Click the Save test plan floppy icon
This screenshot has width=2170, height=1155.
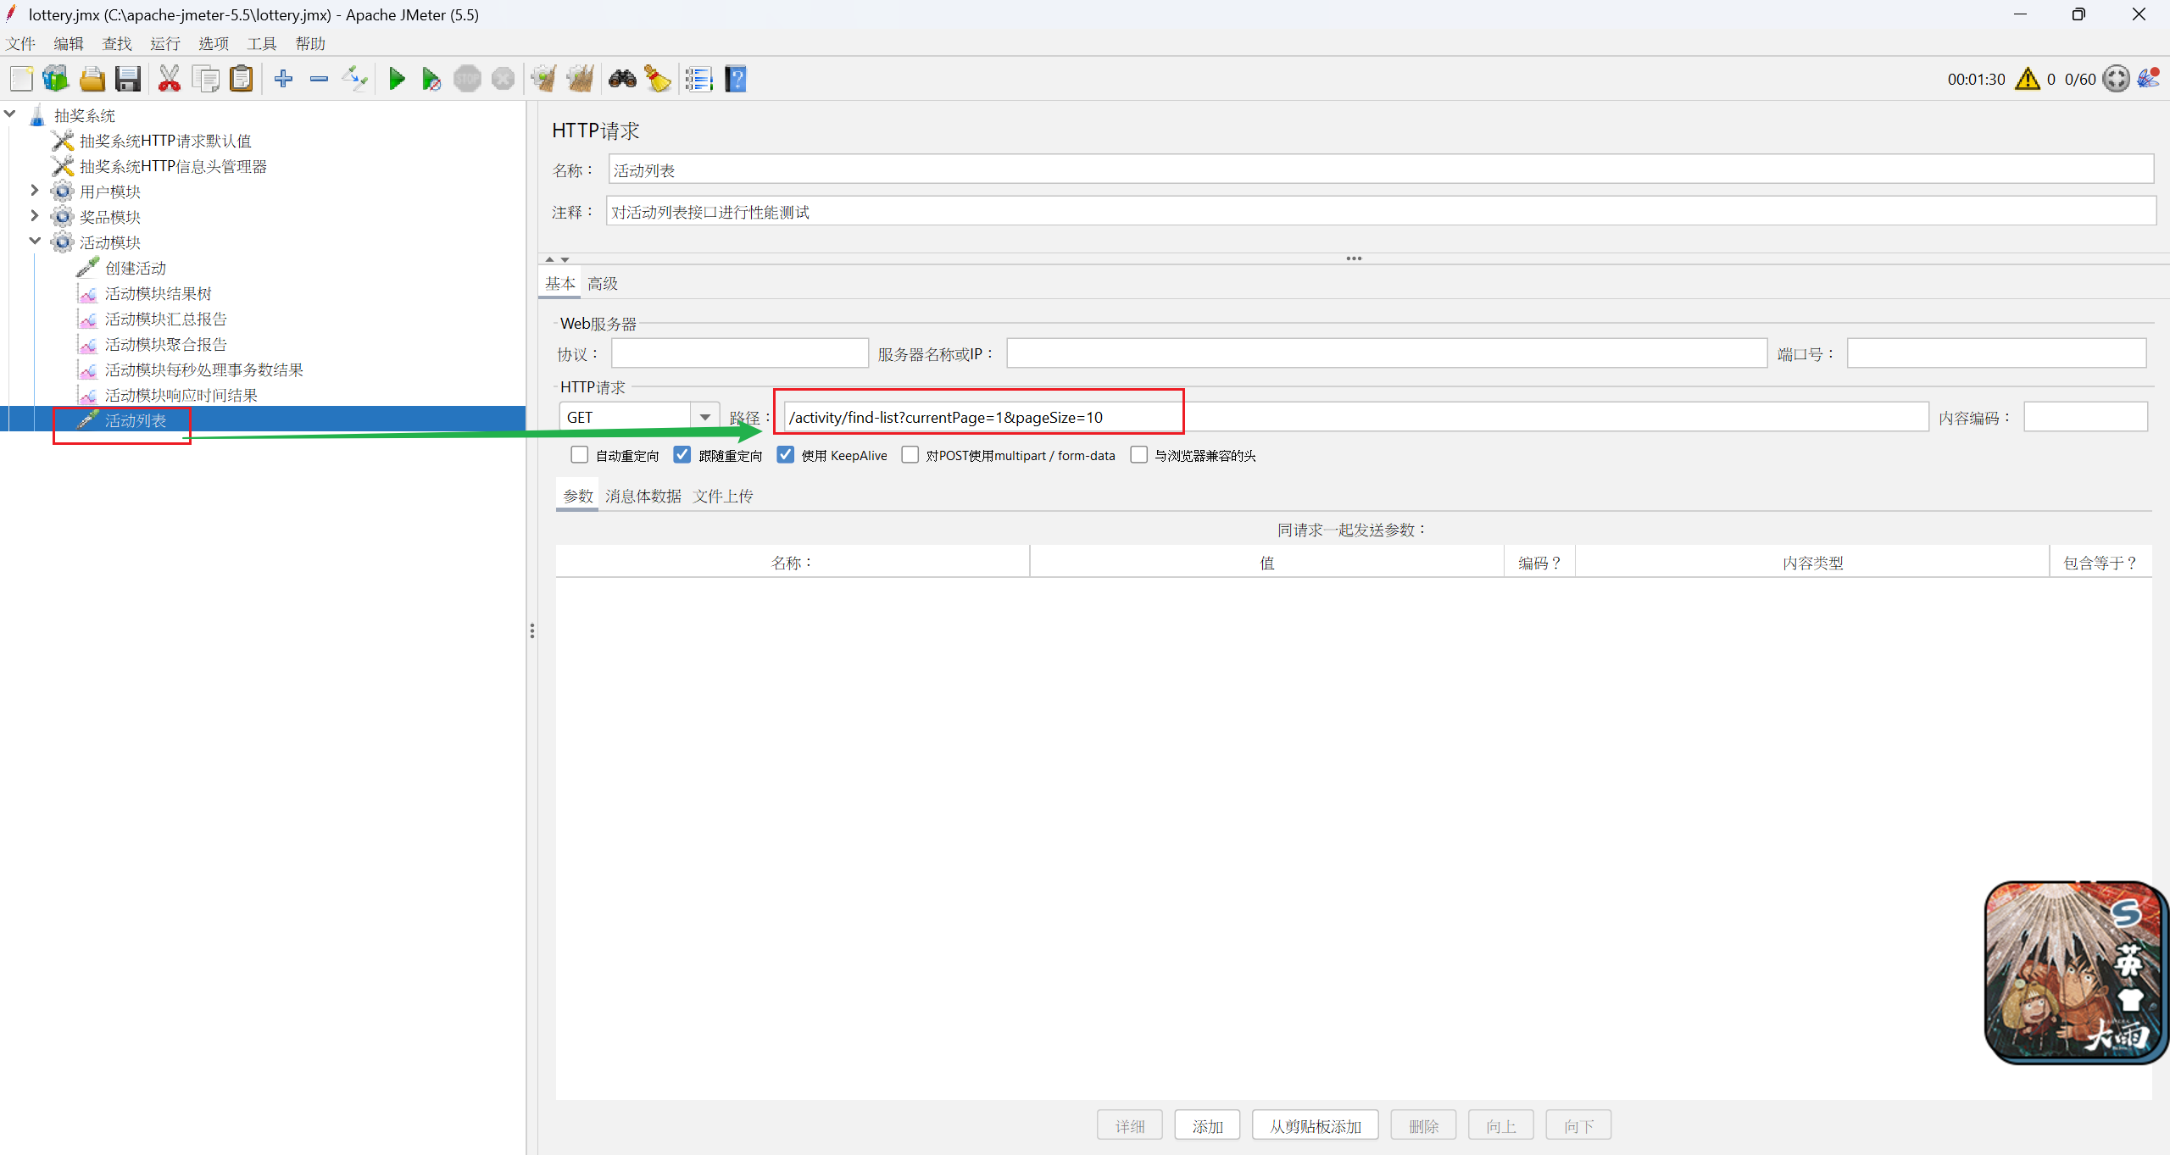pyautogui.click(x=128, y=80)
